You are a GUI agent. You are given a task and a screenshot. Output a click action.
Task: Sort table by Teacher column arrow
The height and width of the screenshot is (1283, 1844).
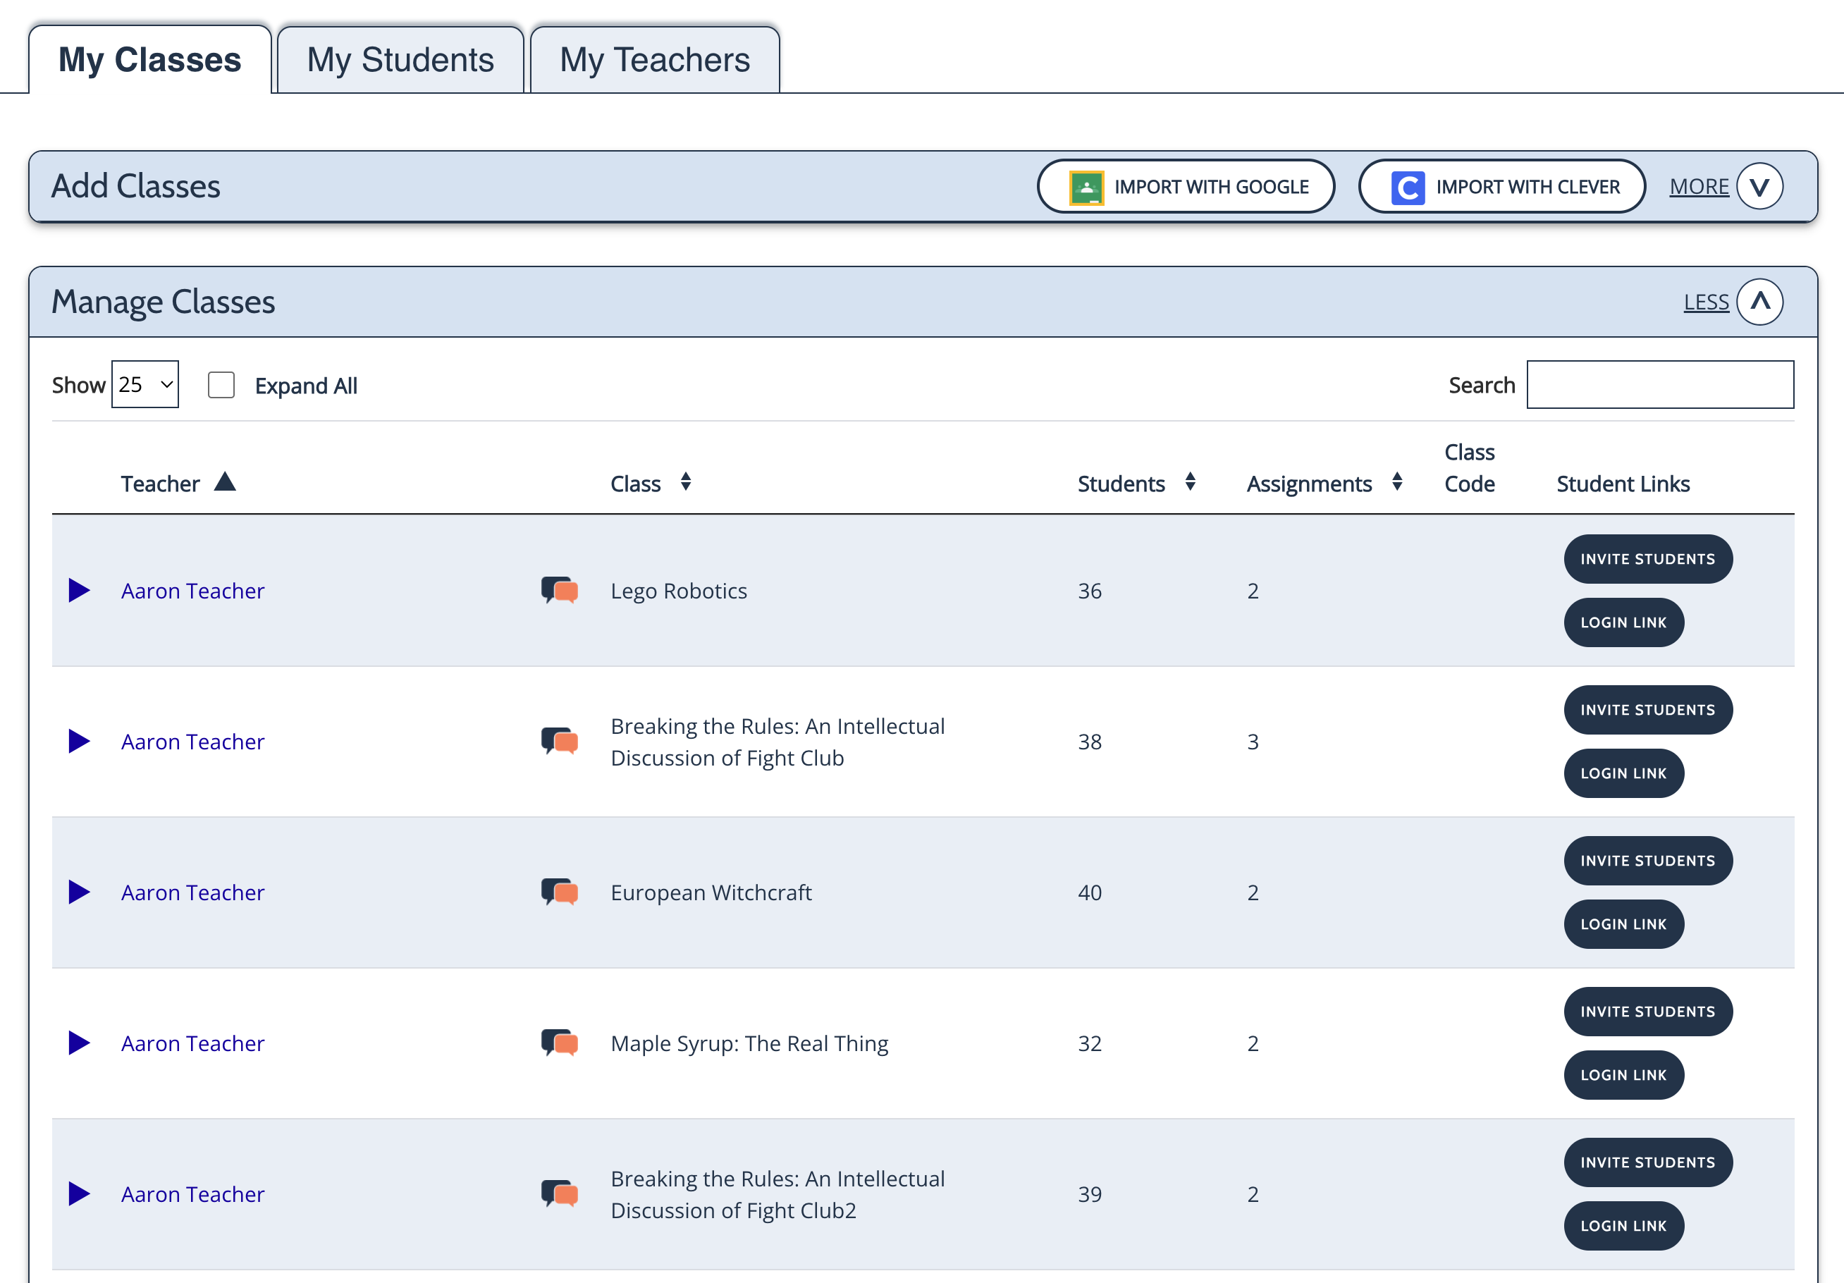click(225, 481)
